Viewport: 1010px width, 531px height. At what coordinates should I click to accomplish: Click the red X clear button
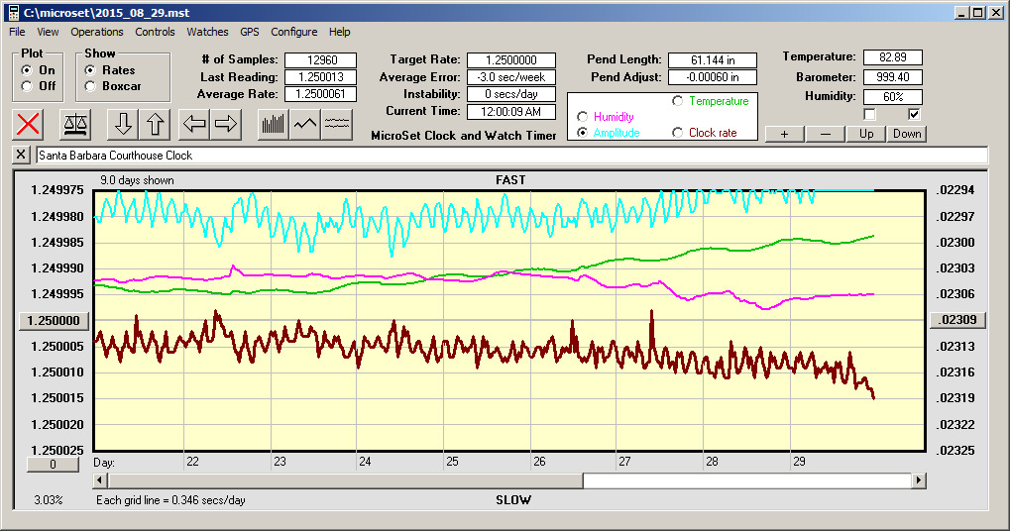click(28, 124)
